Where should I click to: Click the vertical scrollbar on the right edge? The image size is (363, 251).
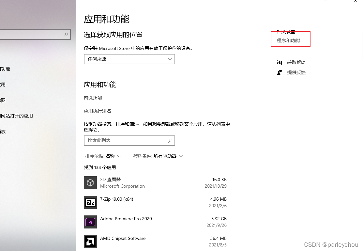(362, 46)
